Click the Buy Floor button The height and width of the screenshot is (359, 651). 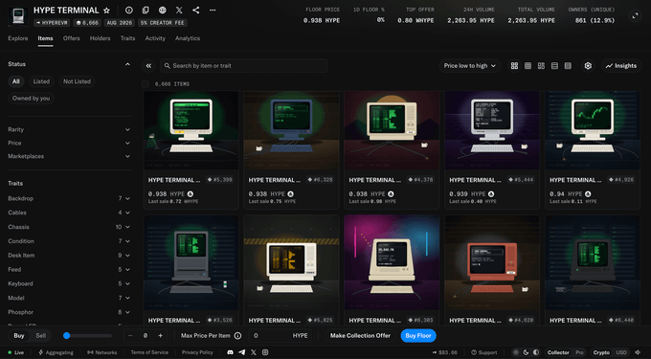(418, 336)
